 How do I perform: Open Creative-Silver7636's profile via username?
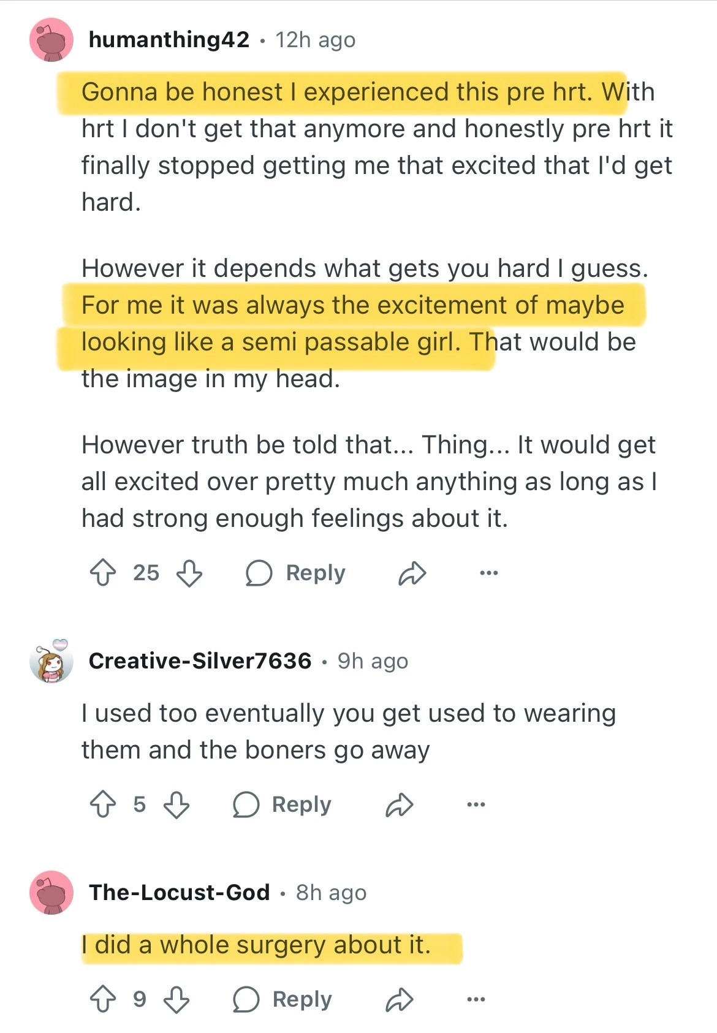click(x=200, y=661)
